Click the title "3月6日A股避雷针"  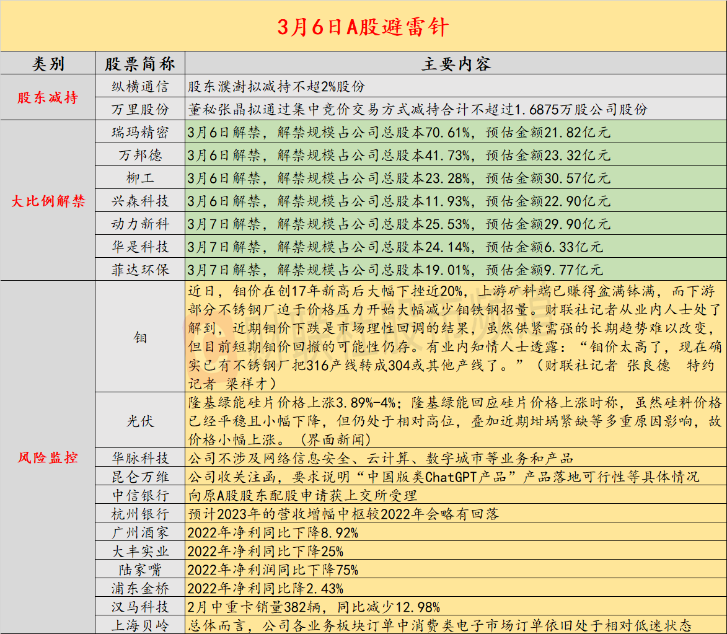point(363,27)
